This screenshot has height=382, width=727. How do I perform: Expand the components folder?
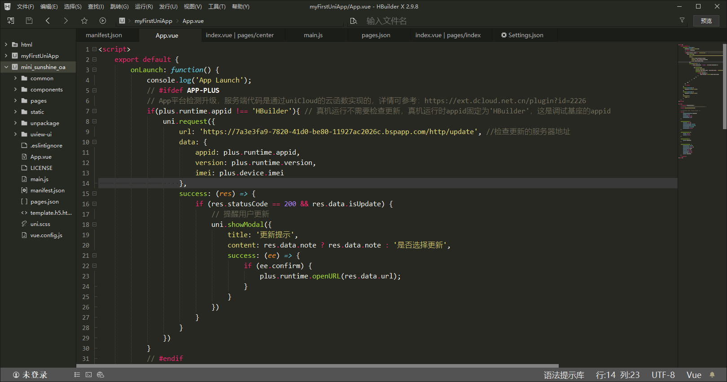(15, 89)
